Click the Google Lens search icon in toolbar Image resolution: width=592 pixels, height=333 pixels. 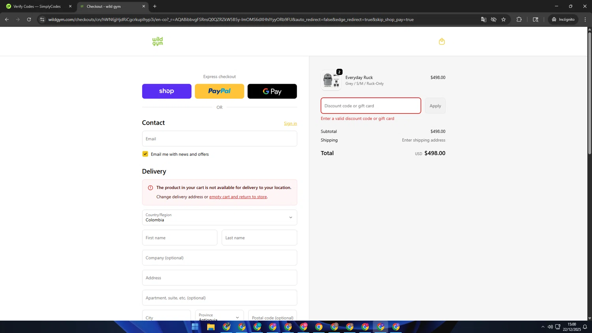click(x=536, y=19)
